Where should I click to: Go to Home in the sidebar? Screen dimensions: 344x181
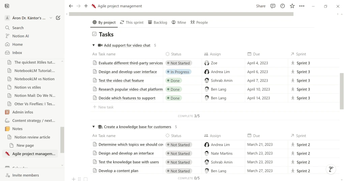tap(18, 44)
